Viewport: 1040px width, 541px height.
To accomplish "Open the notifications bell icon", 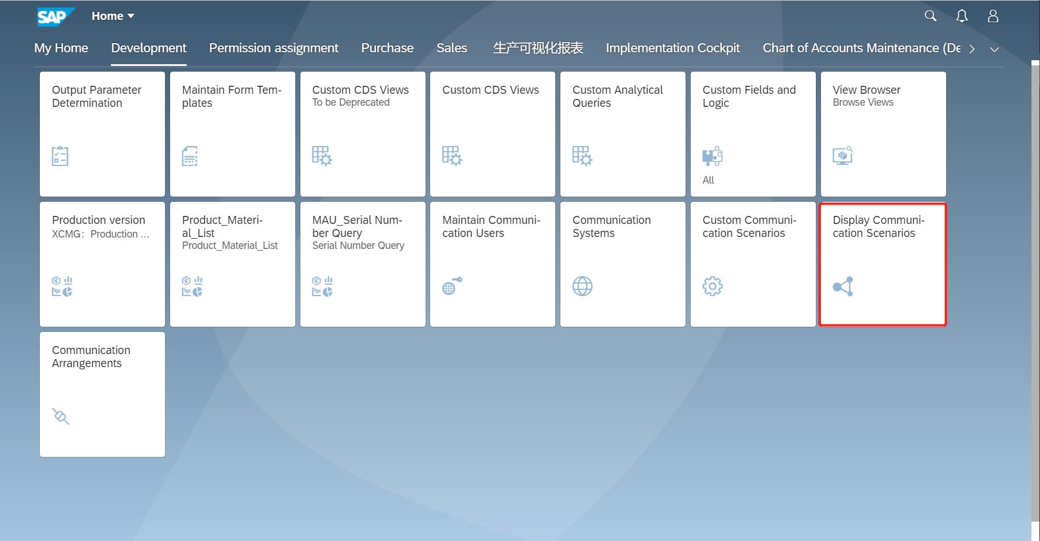I will coord(962,16).
